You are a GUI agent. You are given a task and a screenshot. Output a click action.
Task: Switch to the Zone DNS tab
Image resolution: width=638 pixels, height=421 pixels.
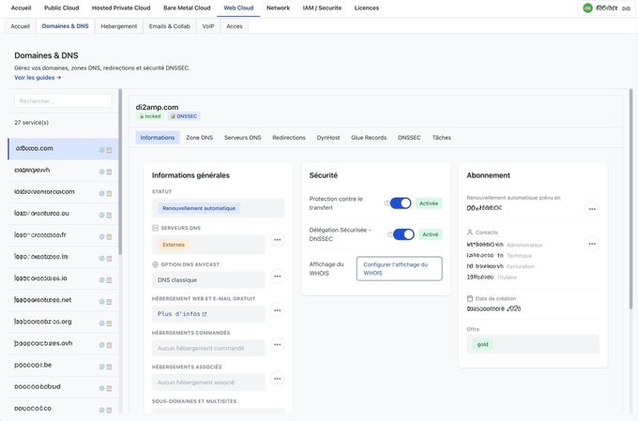tap(199, 137)
